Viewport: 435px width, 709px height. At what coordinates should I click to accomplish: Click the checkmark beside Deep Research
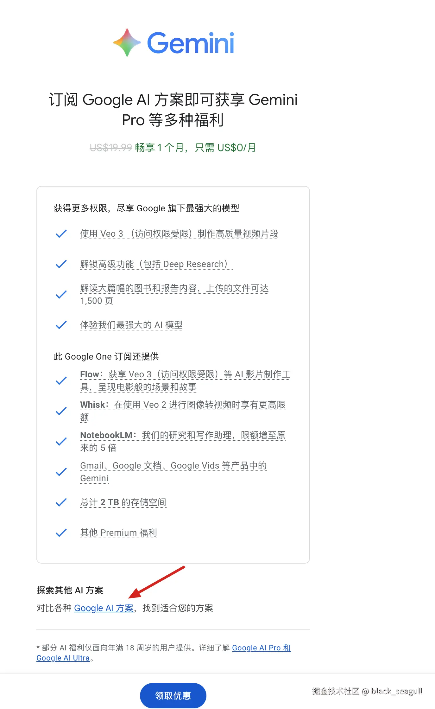61,264
